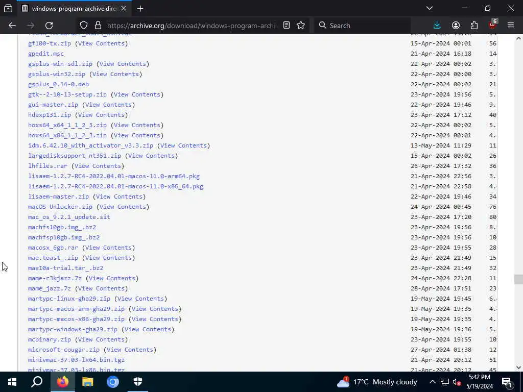Image resolution: width=523 pixels, height=392 pixels.
Task: Open the Firefox application menu
Action: 511,26
